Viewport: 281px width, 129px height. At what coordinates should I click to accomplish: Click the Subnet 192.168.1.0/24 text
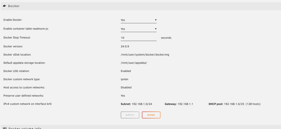(136, 104)
